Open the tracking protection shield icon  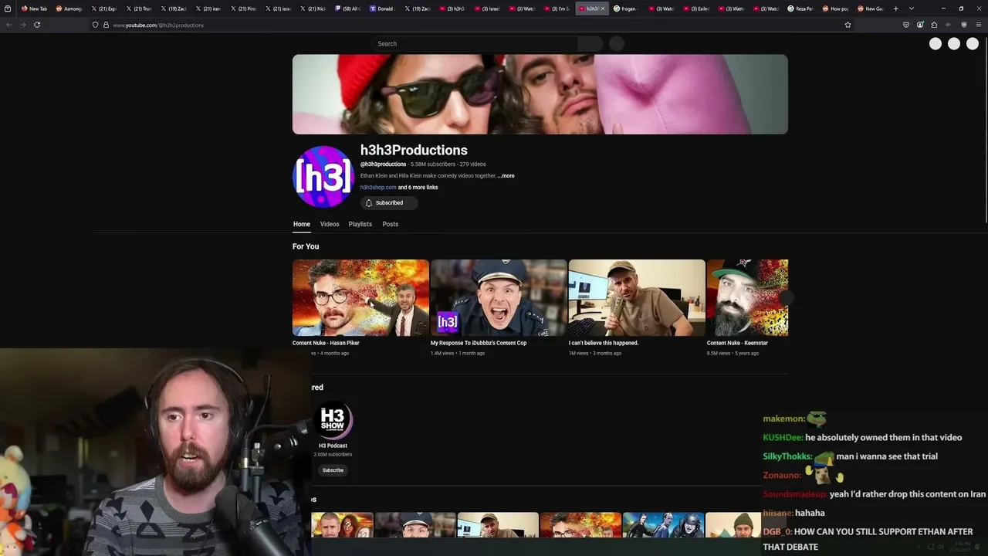coord(95,25)
